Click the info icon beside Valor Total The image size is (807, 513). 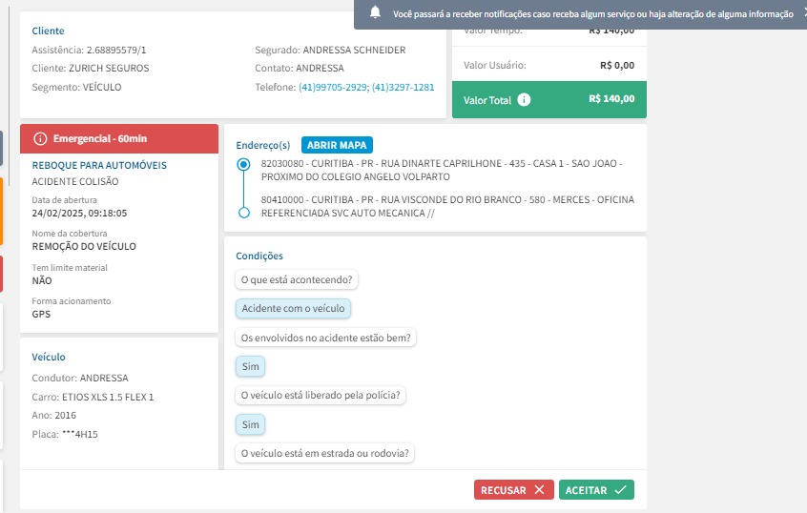tap(524, 99)
